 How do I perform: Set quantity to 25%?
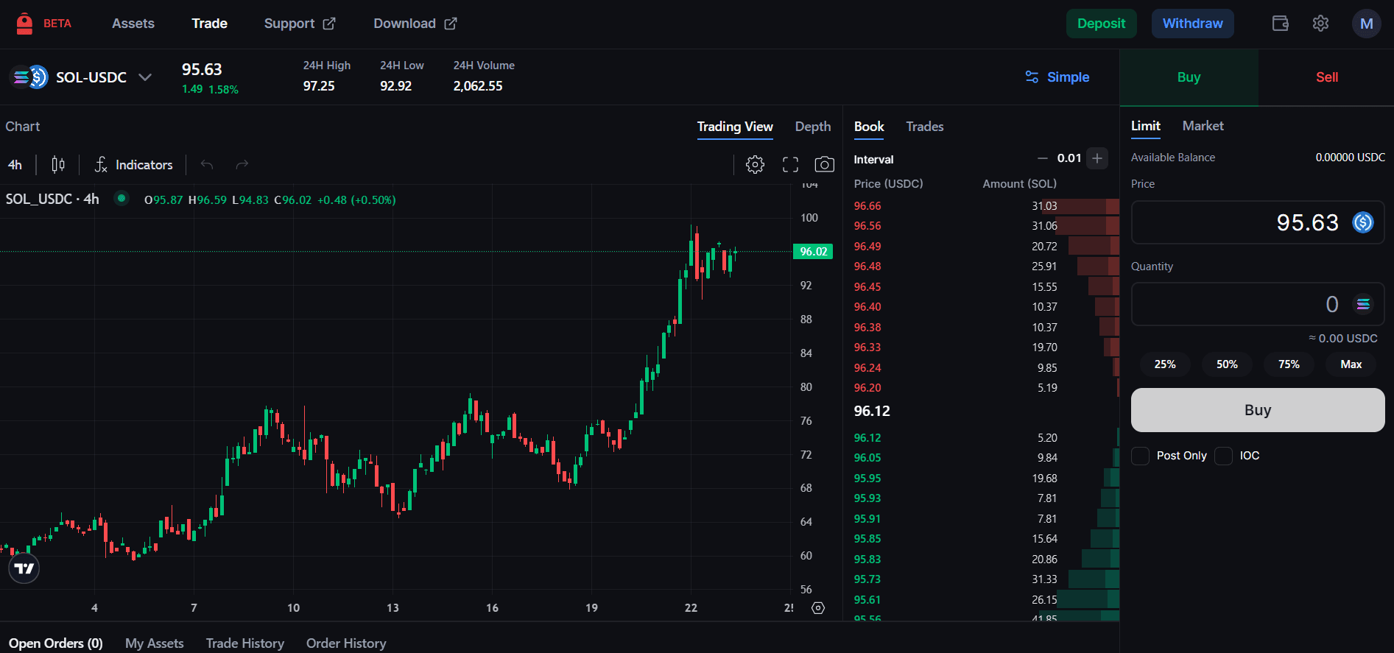(1165, 364)
